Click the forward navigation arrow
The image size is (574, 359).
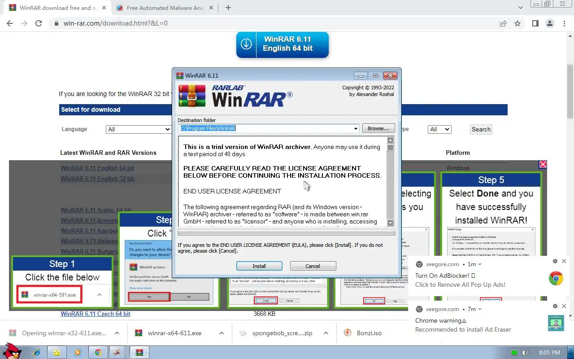pos(24,23)
